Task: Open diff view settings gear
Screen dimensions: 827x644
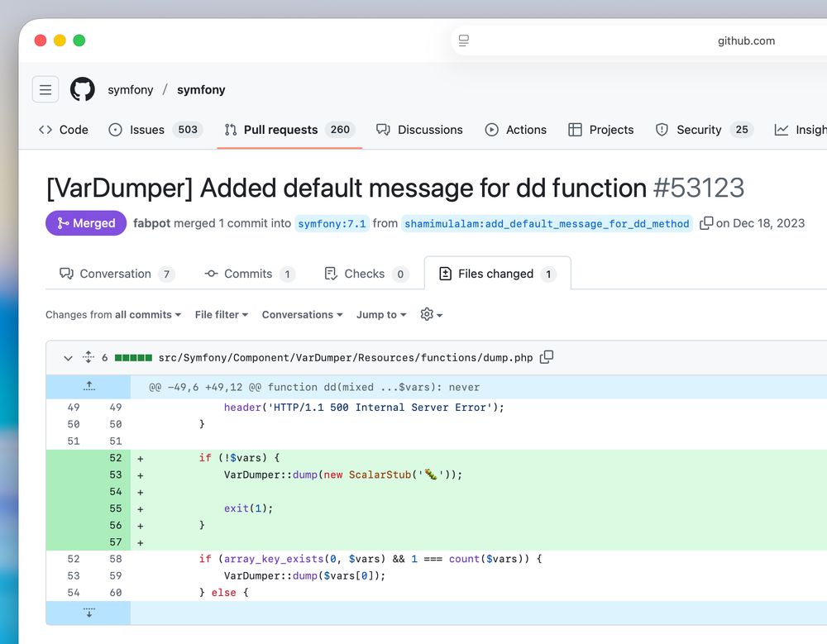Action: coord(432,314)
